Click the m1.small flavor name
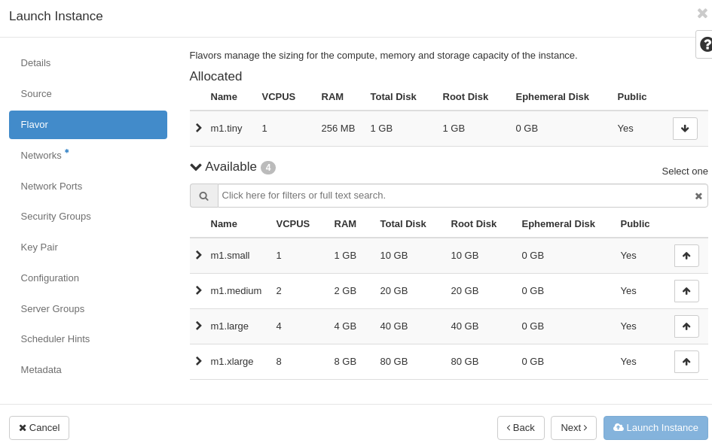 [x=230, y=256]
